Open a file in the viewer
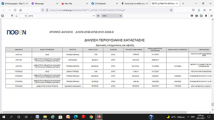 point(201,16)
